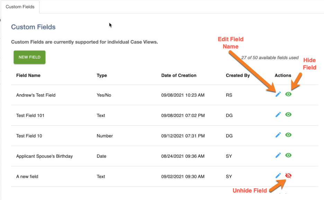The image size is (324, 200).
Task: Click the Test Field 10 name cell
Action: tap(29, 136)
